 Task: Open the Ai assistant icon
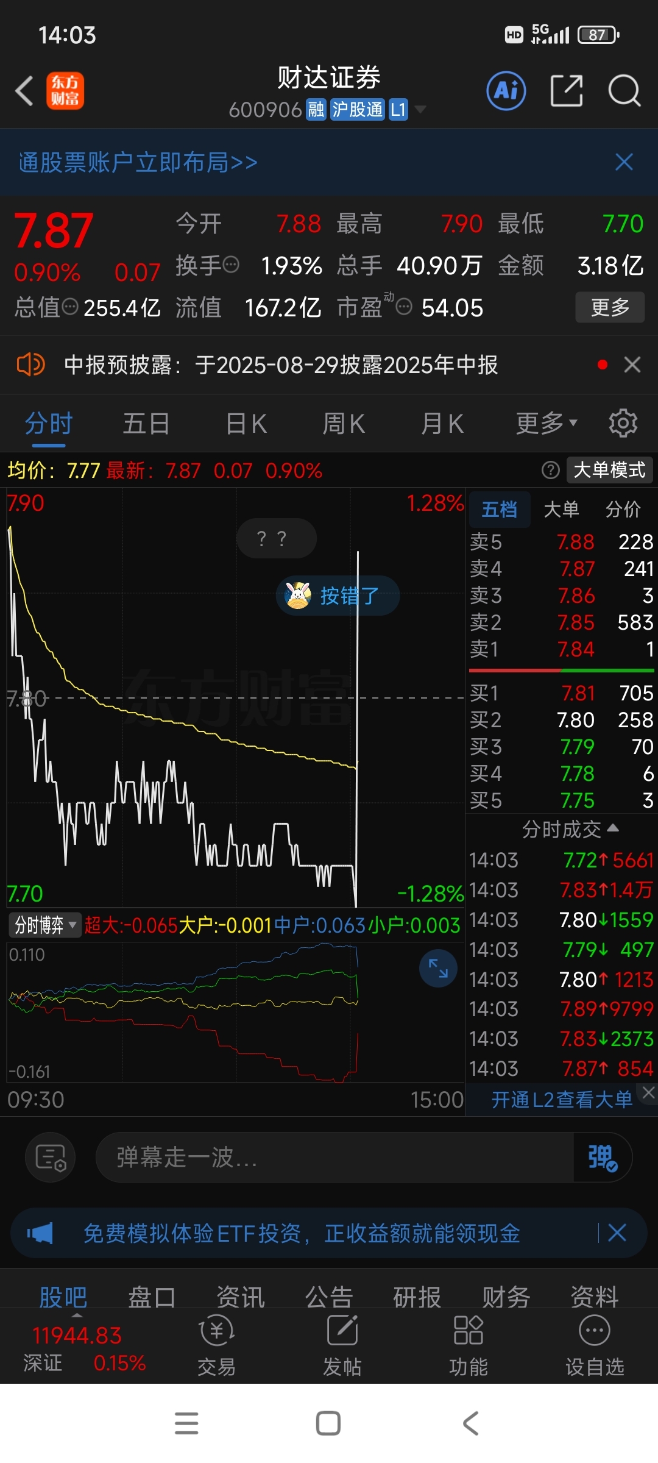(x=506, y=91)
